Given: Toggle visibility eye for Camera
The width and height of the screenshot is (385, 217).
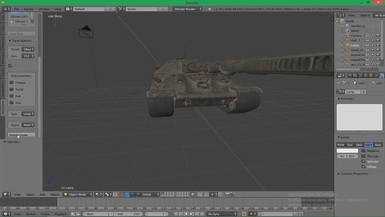Looking at the screenshot, I should pyautogui.click(x=368, y=36).
